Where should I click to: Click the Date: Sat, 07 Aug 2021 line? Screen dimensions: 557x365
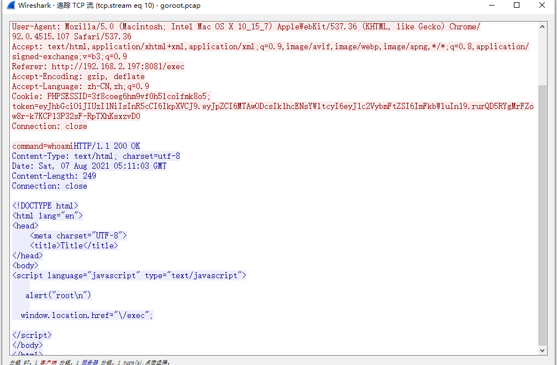(89, 166)
